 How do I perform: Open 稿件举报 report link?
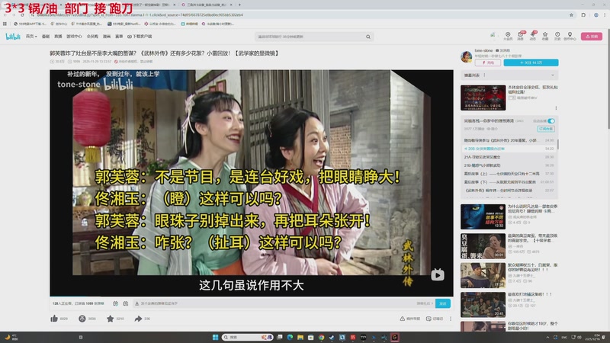click(x=410, y=319)
